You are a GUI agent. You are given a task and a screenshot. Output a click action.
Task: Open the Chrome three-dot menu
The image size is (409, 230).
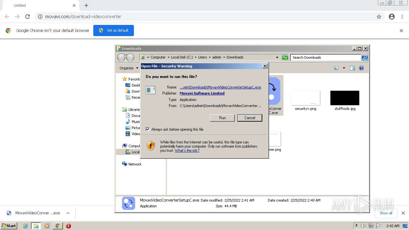pyautogui.click(x=402, y=17)
